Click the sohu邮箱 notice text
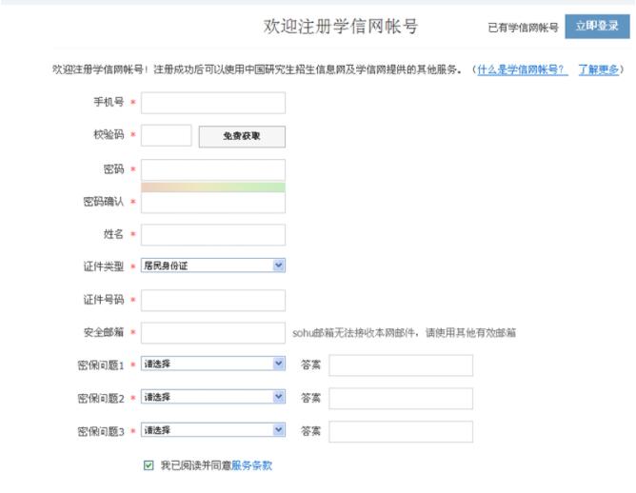 404,333
